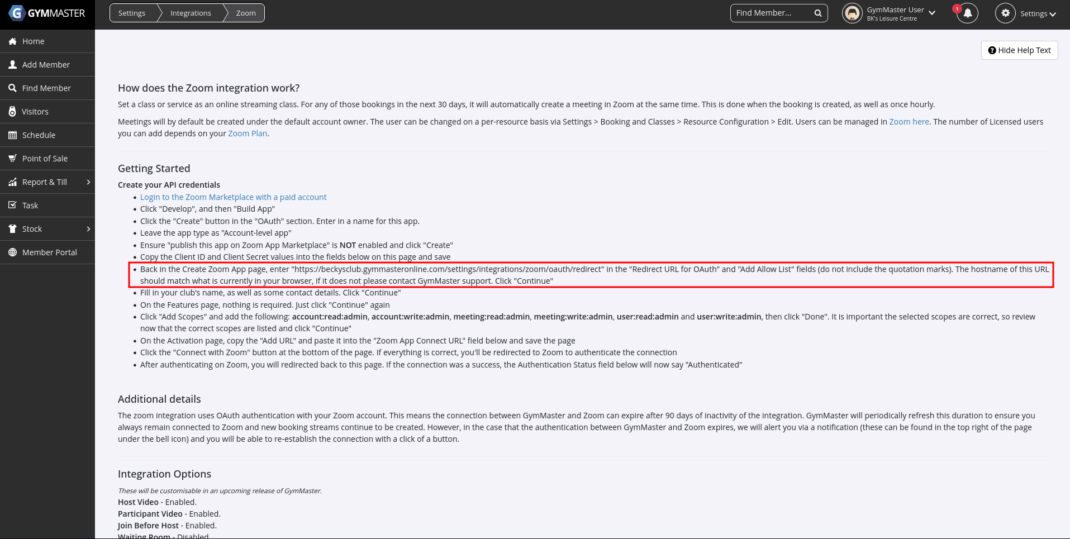The image size is (1070, 539).
Task: Hide Help Text toggle button
Action: (x=1019, y=50)
